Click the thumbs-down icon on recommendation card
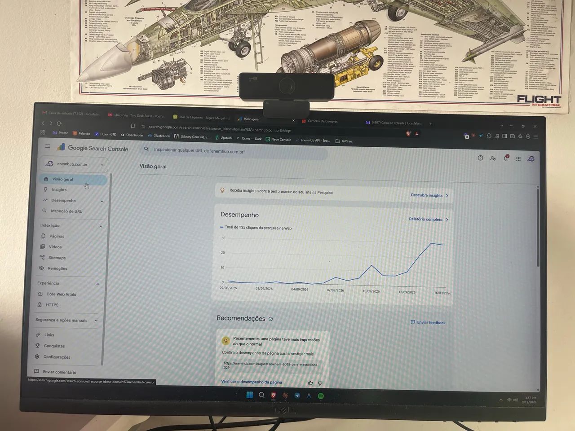This screenshot has width=575, height=431. [x=320, y=383]
